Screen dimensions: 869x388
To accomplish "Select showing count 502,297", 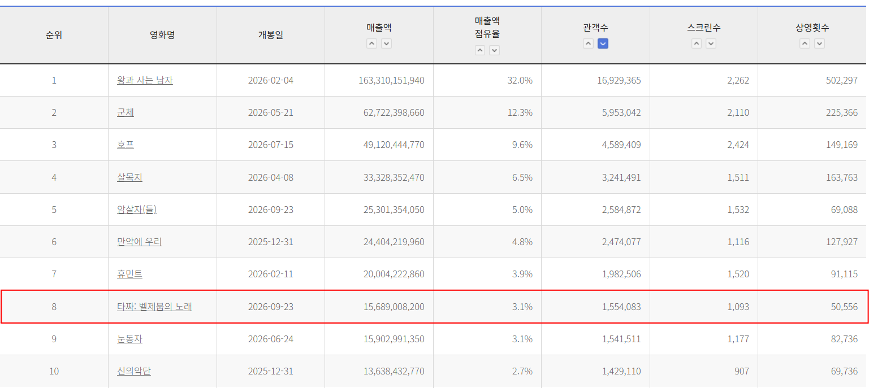I will tap(841, 80).
